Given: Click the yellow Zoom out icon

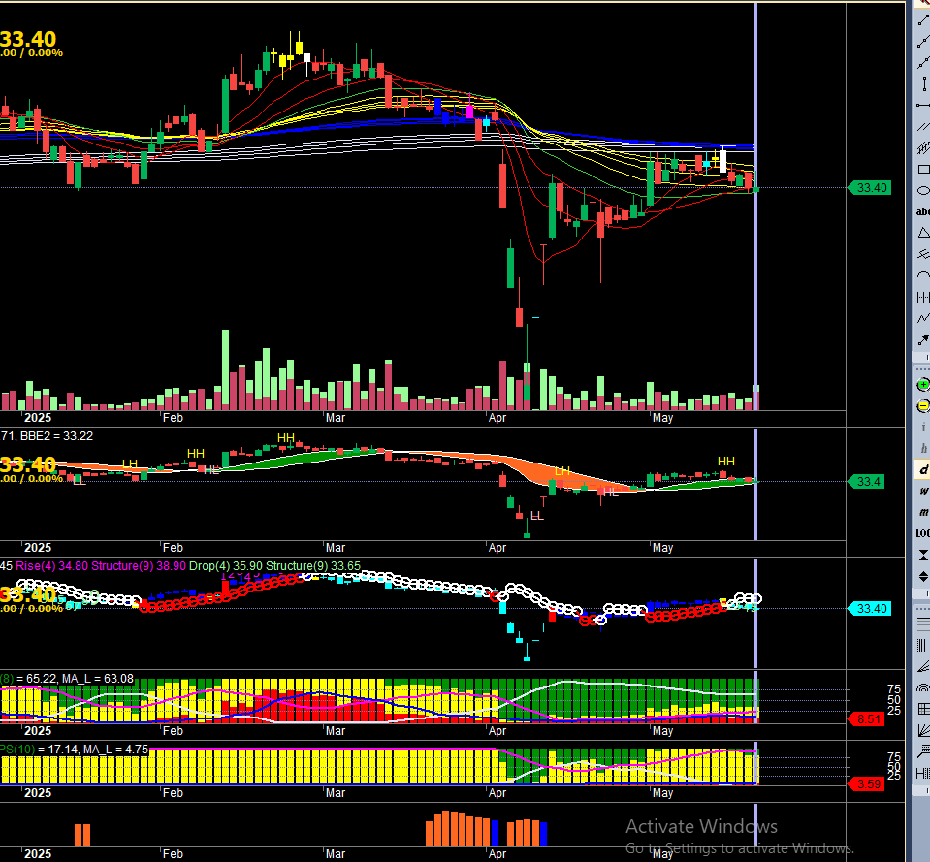Looking at the screenshot, I should pos(923,406).
